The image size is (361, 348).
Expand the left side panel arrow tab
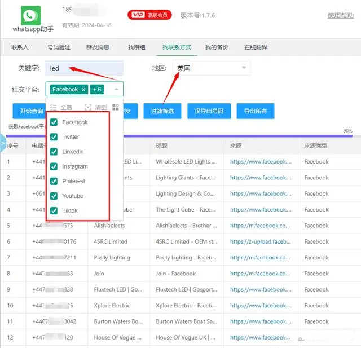3,143
